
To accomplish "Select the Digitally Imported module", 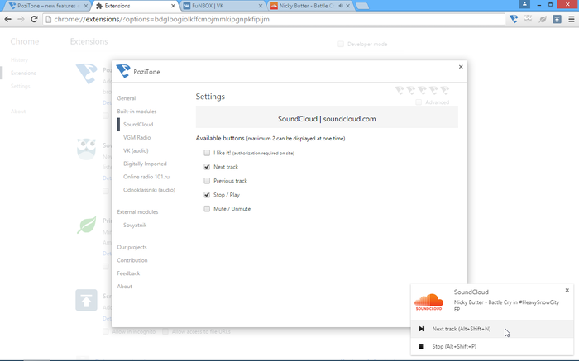I will [x=145, y=164].
